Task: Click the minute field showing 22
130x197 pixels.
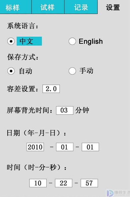Action: click(x=64, y=183)
